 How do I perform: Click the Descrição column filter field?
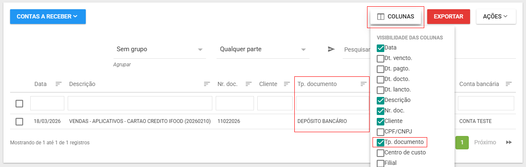point(140,103)
